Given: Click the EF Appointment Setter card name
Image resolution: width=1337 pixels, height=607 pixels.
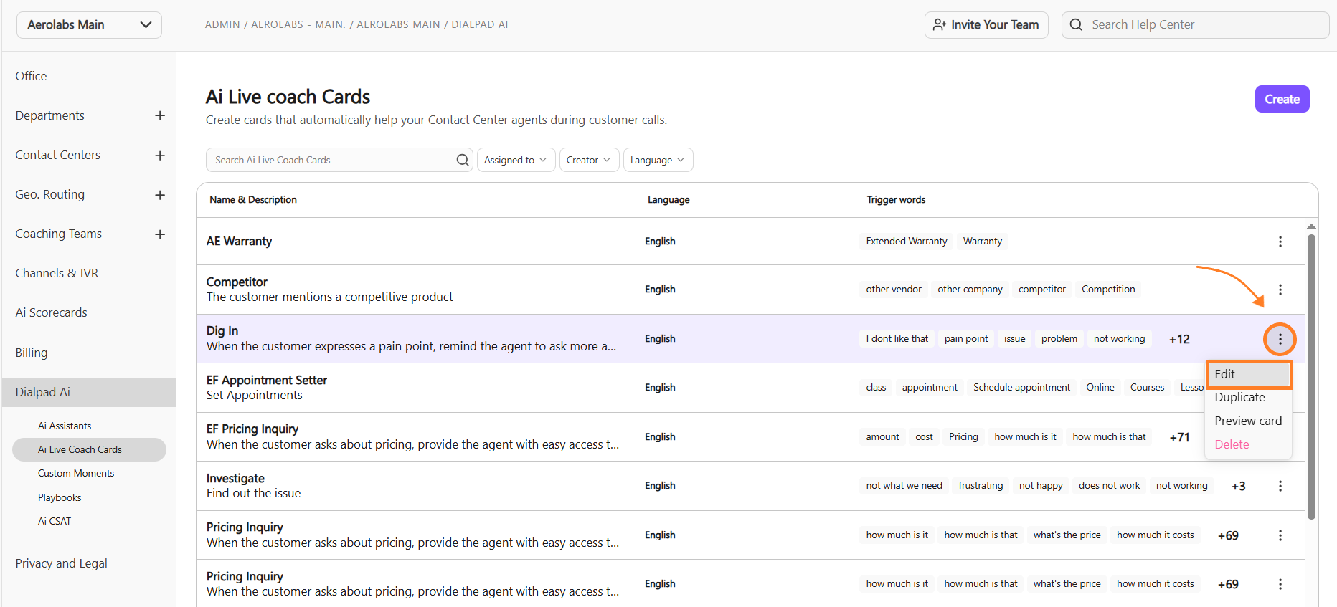Looking at the screenshot, I should (x=267, y=380).
